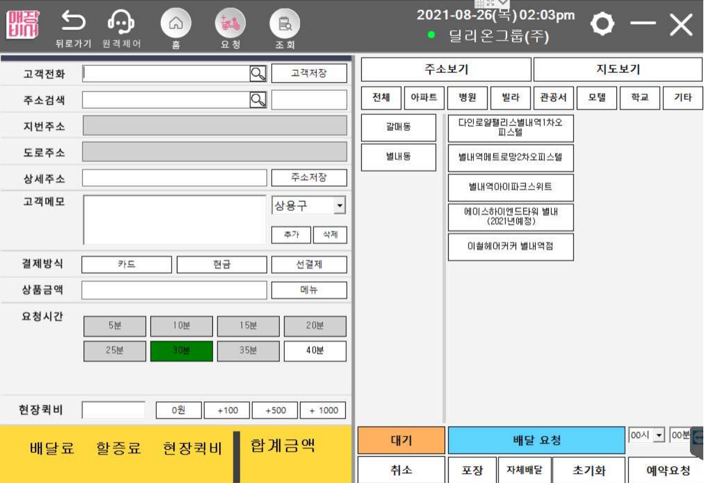Click the blue 배달 요청 button
Image resolution: width=705 pixels, height=483 pixels.
coord(536,440)
